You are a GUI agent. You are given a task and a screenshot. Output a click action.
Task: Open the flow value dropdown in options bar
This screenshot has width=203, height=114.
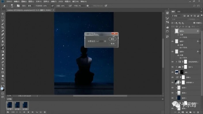(66, 6)
